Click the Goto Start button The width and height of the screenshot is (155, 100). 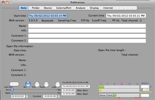(x=14, y=84)
